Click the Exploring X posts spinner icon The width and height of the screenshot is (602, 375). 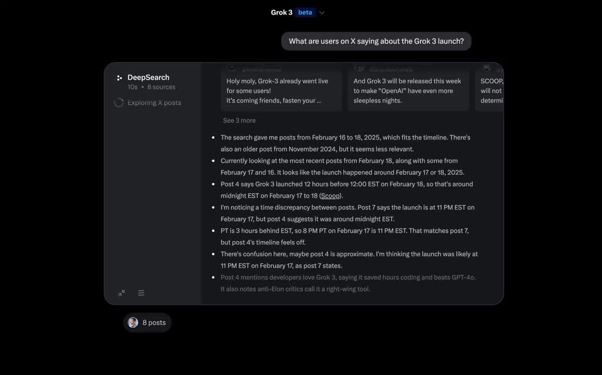119,103
